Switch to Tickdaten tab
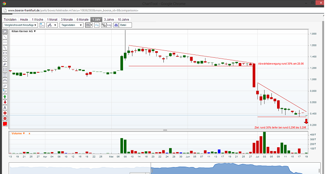The image size is (326, 174). (10, 20)
